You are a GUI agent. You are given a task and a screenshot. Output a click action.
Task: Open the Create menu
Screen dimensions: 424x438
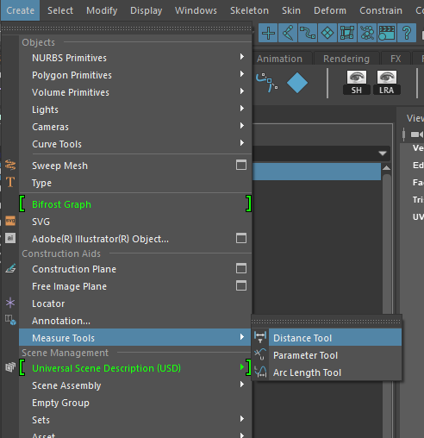click(x=21, y=10)
